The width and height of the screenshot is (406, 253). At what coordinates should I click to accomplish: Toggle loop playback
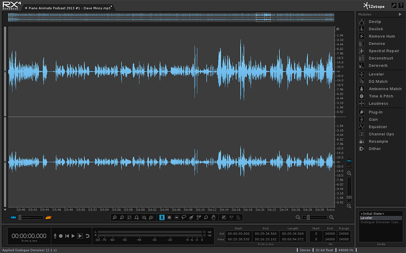[x=88, y=236]
